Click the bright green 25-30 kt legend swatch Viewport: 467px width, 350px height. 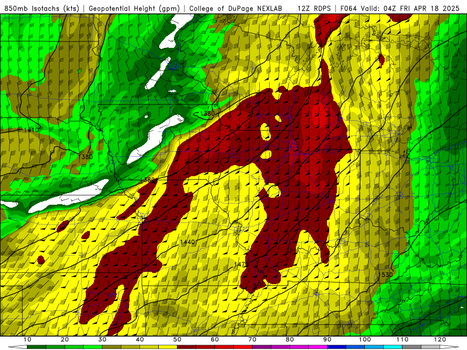tap(93, 347)
